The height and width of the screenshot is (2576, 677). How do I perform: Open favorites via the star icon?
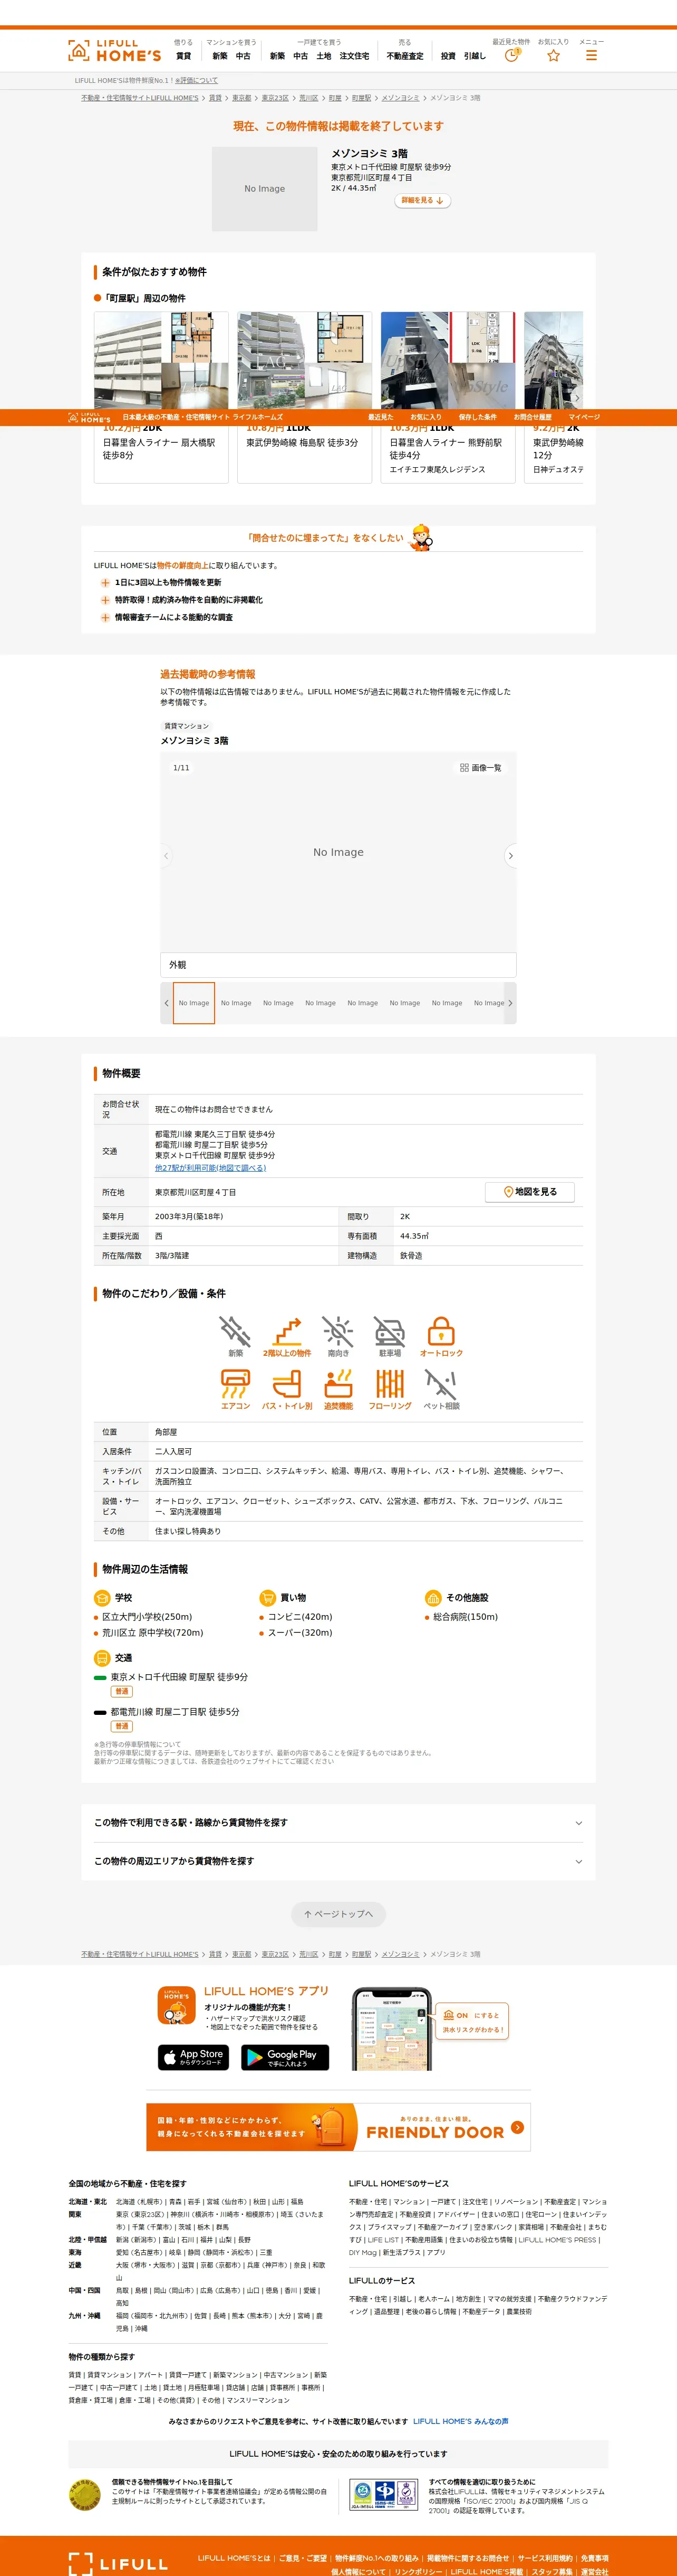coord(553,56)
